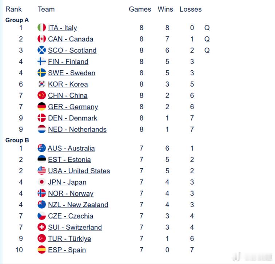
Task: Open the NED - Netherlands team link
Action: click(x=77, y=129)
